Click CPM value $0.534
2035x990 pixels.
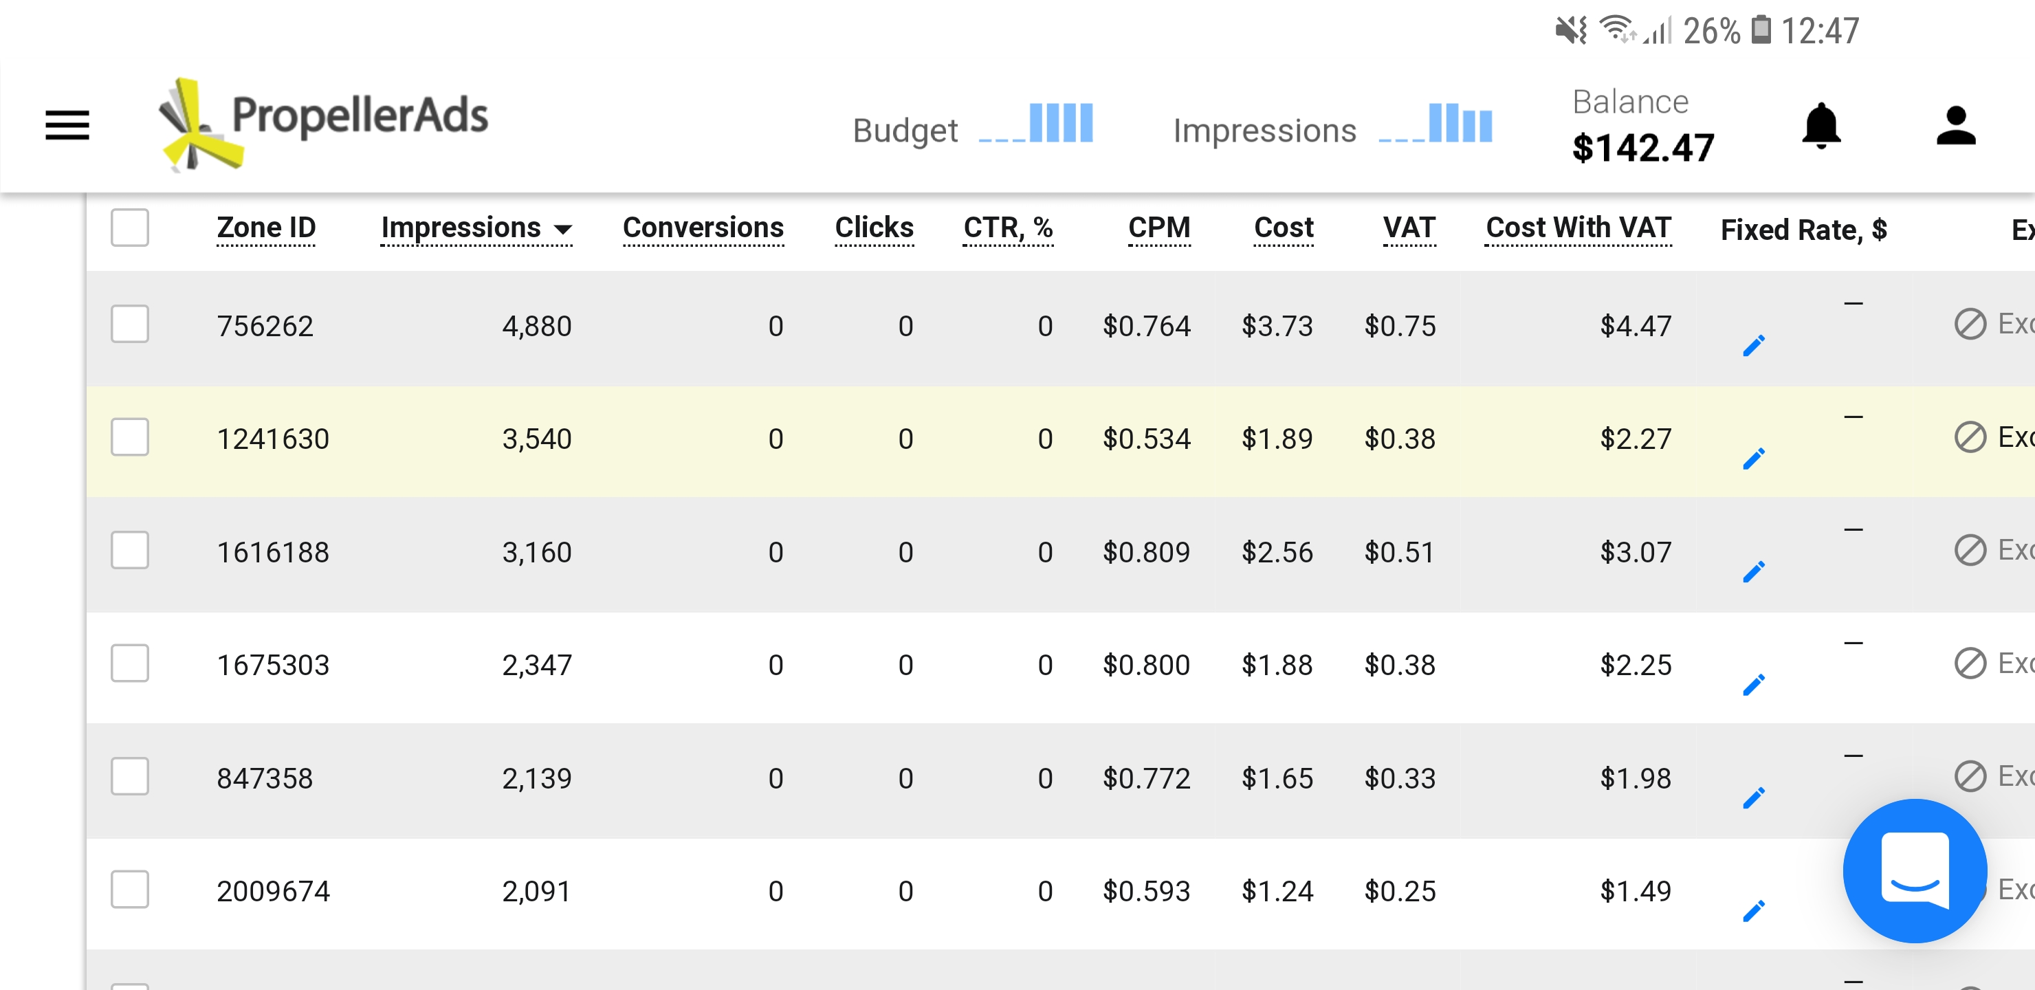pos(1146,439)
